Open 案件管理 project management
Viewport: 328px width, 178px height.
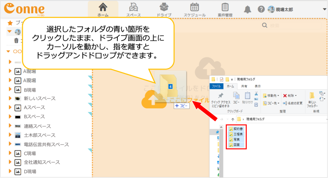coord(225,9)
